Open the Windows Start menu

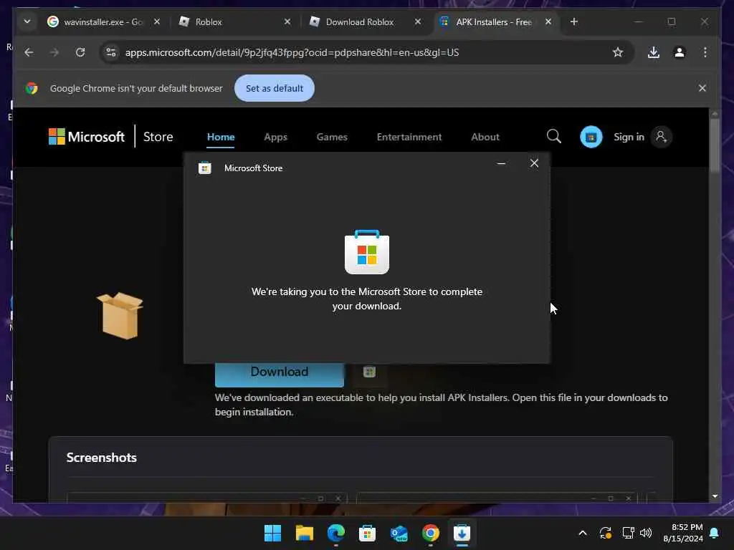(272, 533)
